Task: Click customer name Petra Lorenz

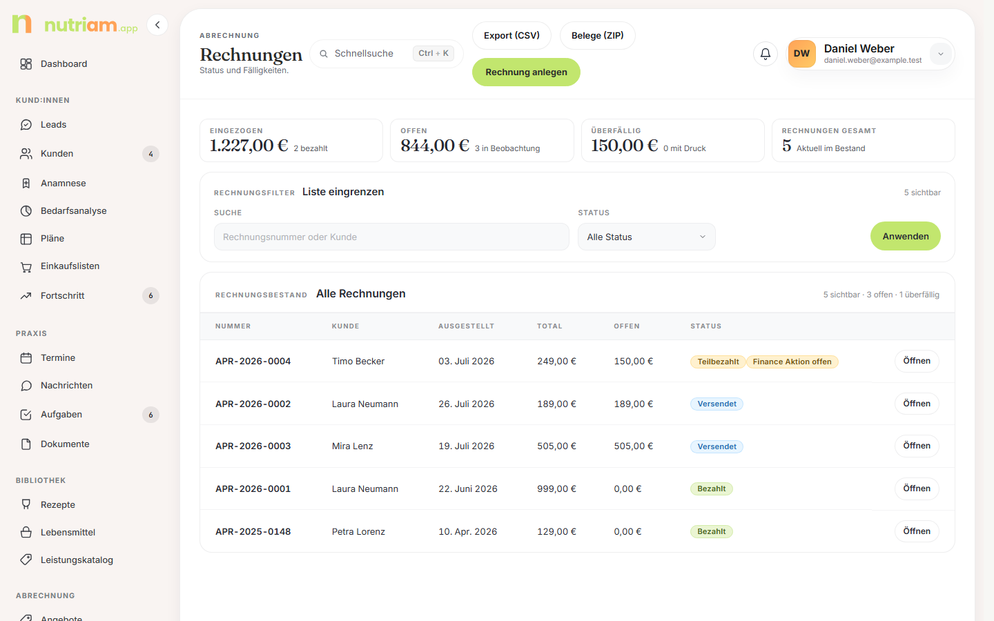Action: coord(358,532)
